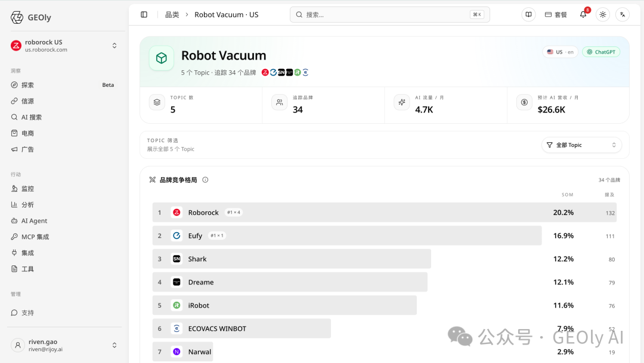Click the GEOly logo icon
Viewport: 644px width, 363px height.
[17, 17]
